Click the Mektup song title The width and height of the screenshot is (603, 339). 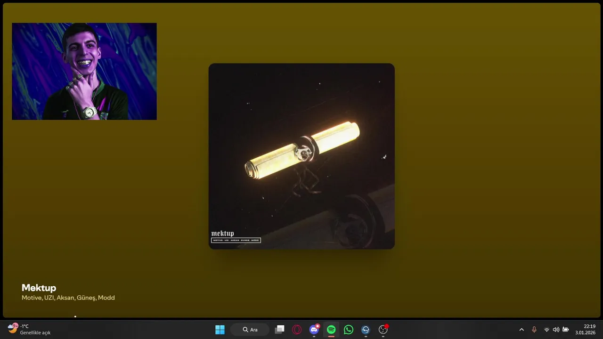point(39,288)
